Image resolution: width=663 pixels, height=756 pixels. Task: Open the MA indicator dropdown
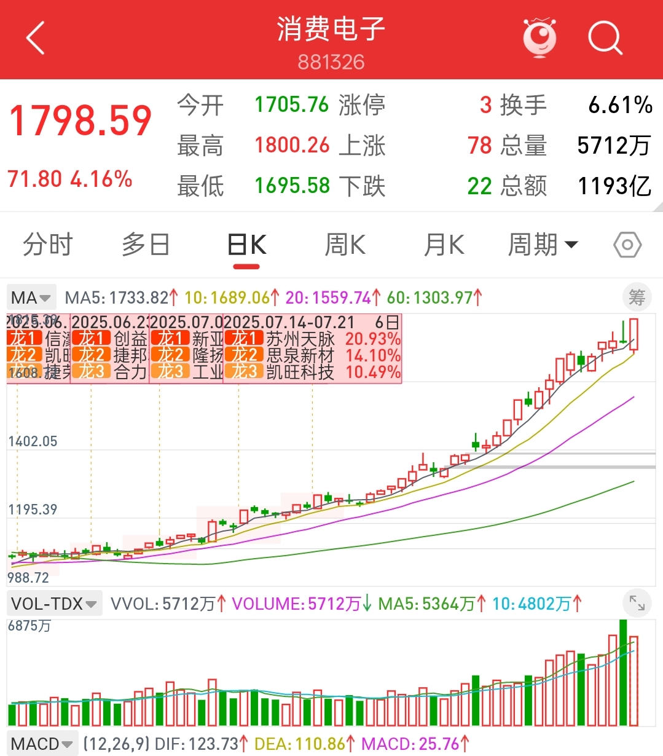[31, 298]
